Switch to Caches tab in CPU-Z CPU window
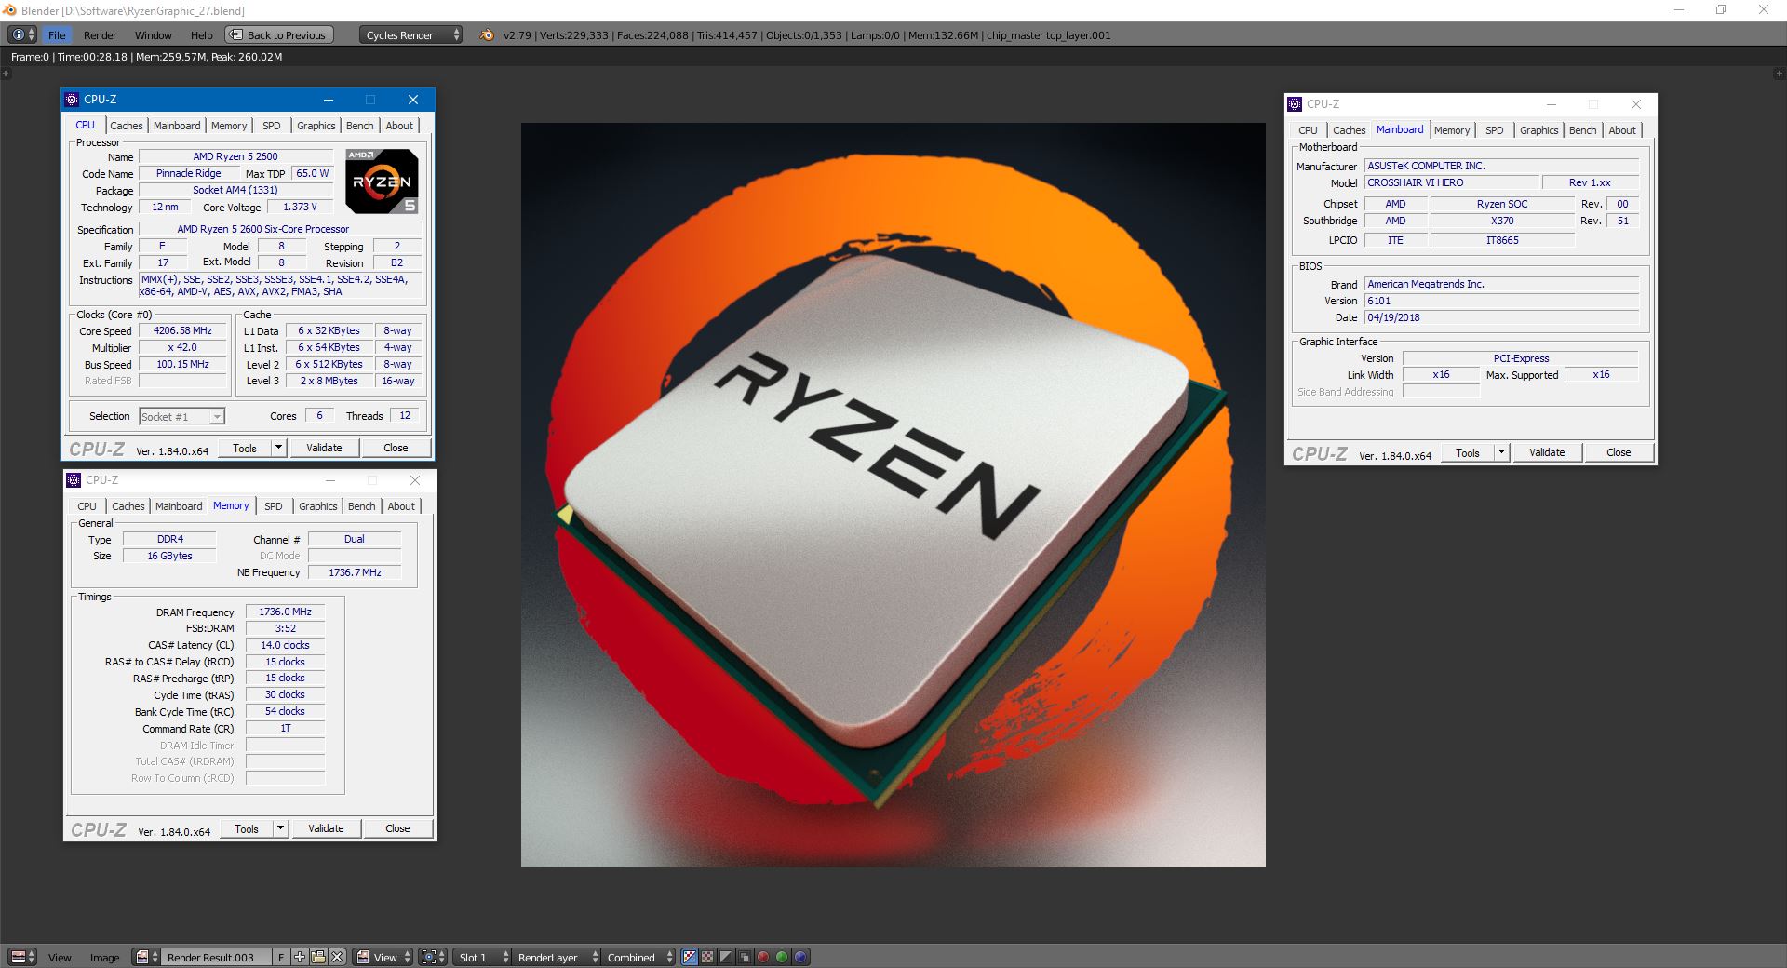This screenshot has width=1787, height=968. tap(126, 126)
